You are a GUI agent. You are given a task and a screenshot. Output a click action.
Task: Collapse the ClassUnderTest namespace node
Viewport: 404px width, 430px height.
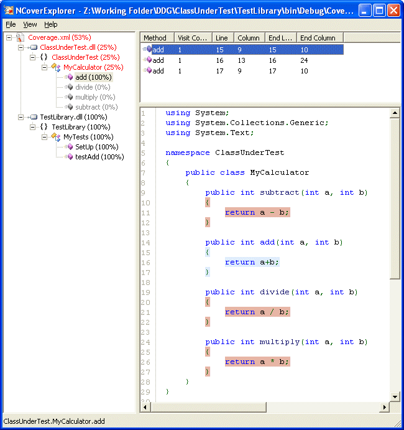click(32, 57)
